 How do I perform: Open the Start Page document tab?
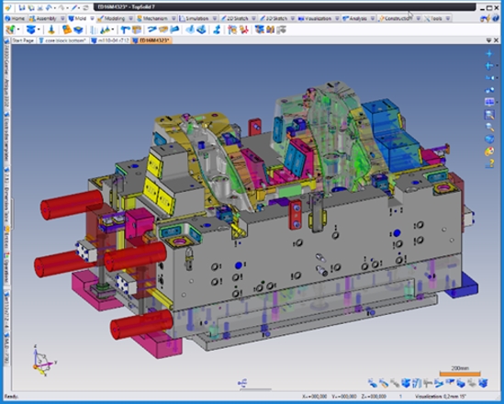coord(23,40)
